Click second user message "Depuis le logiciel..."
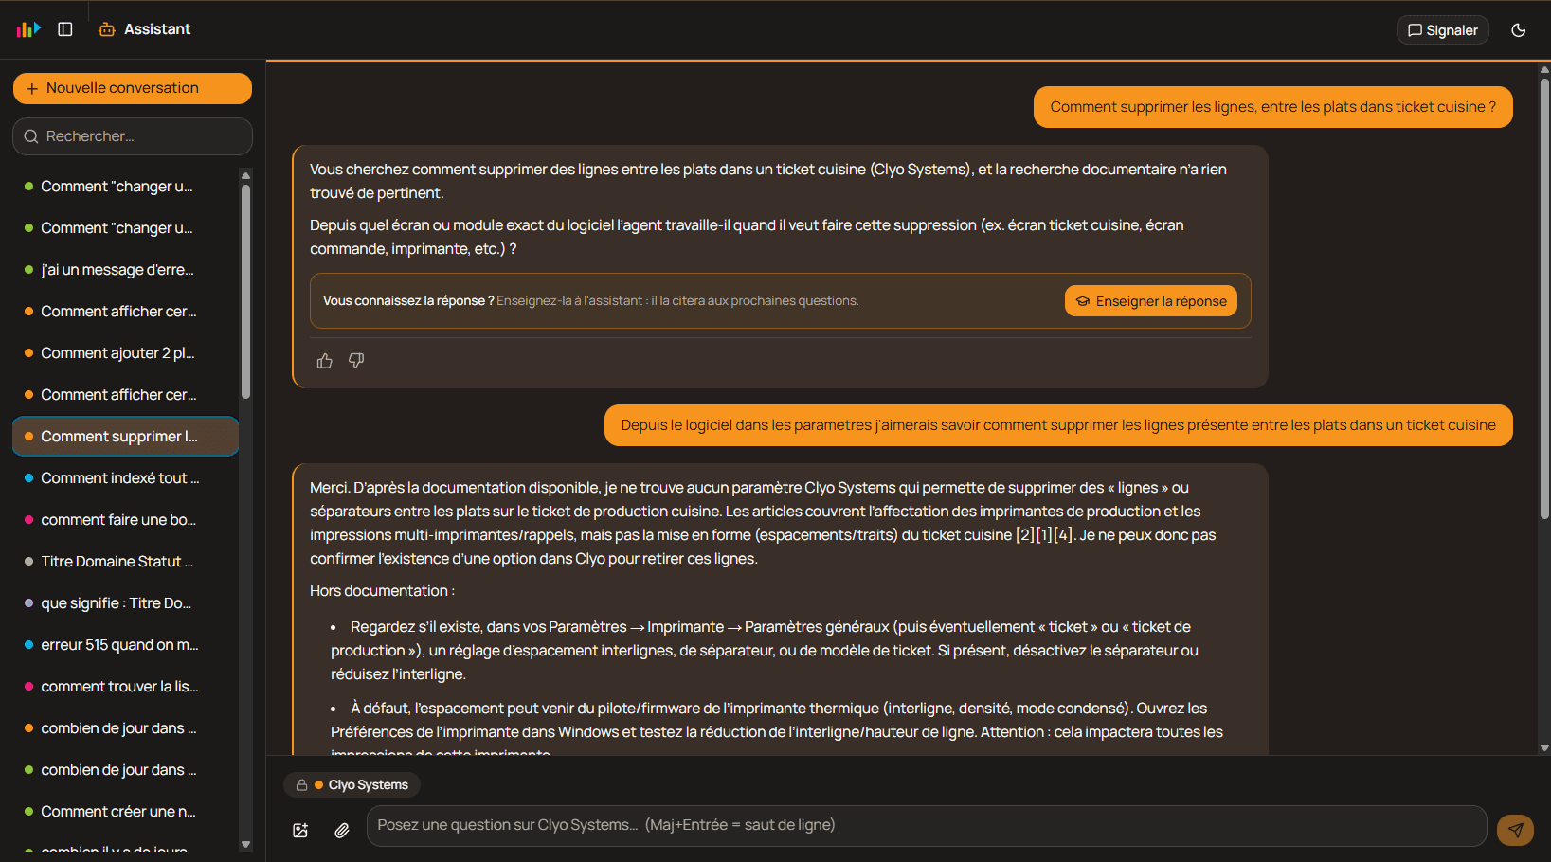Screen dimensions: 1551x862 tap(1058, 425)
